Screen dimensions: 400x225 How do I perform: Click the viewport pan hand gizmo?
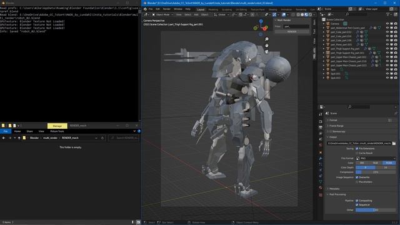coord(267,46)
